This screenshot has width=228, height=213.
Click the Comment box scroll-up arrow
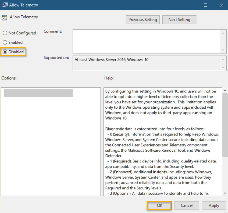click(x=223, y=33)
